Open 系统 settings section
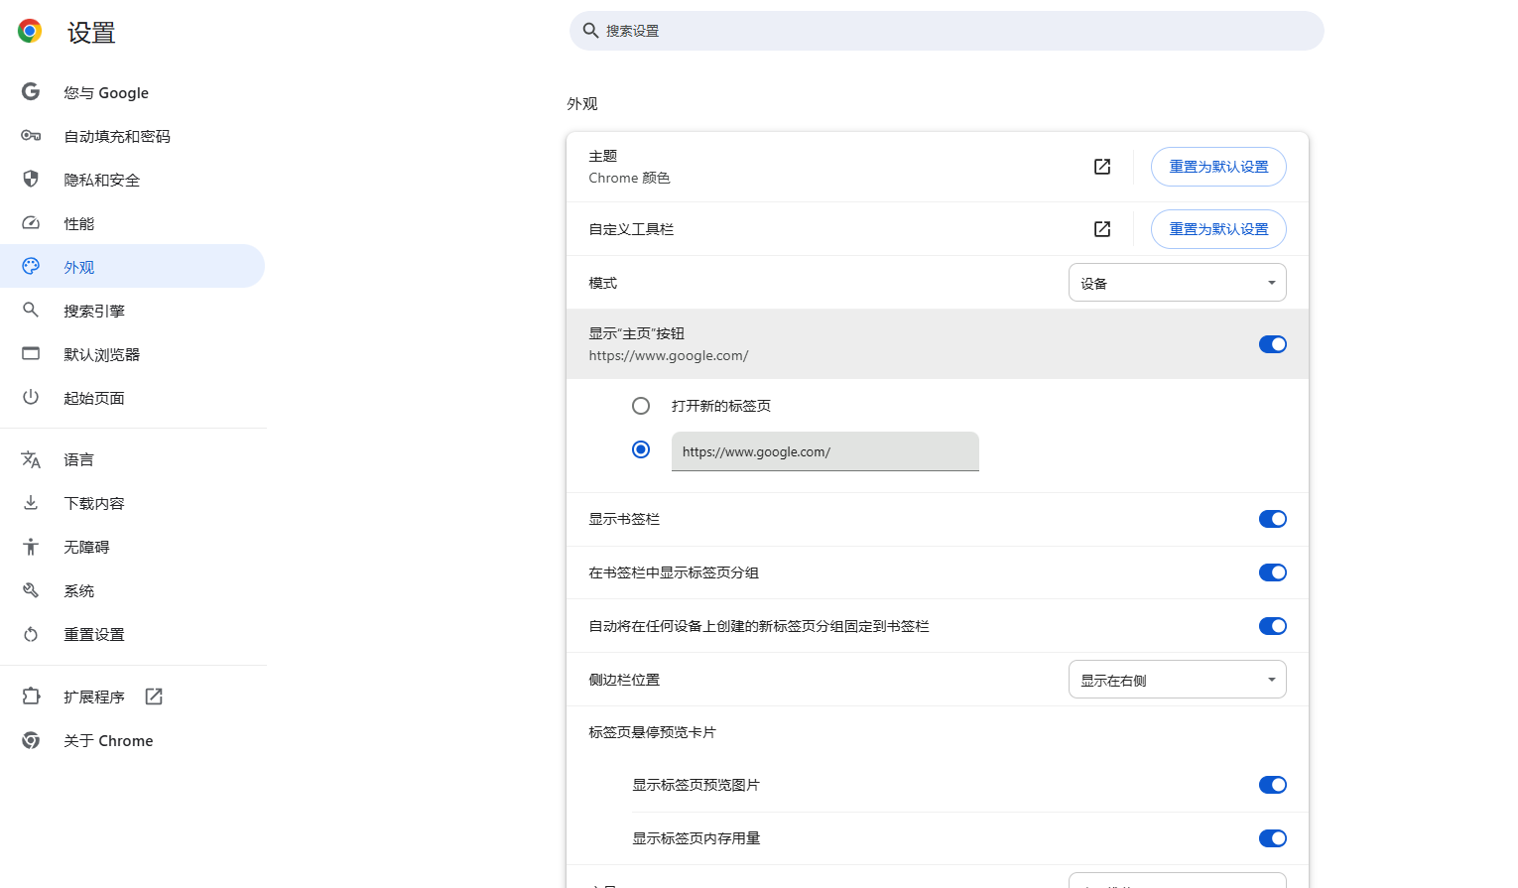Screen dimensions: 1518x888 coord(132,590)
